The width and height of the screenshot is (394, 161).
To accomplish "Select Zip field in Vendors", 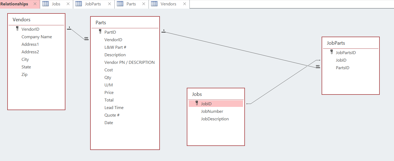I will click(24, 75).
